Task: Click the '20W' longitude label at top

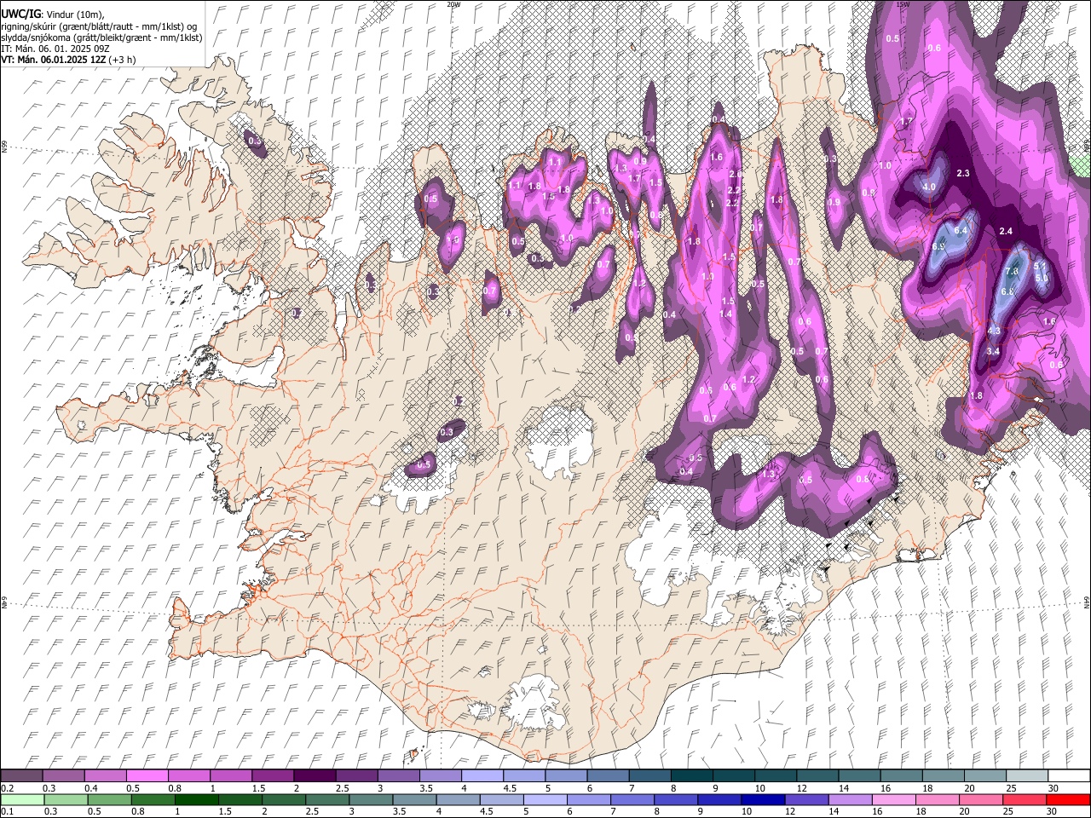Action: [453, 4]
